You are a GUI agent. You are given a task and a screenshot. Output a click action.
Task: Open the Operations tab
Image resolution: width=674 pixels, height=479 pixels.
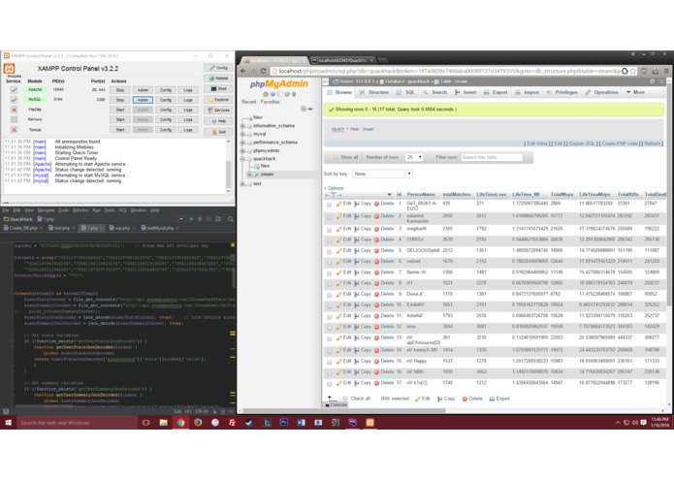tap(601, 92)
